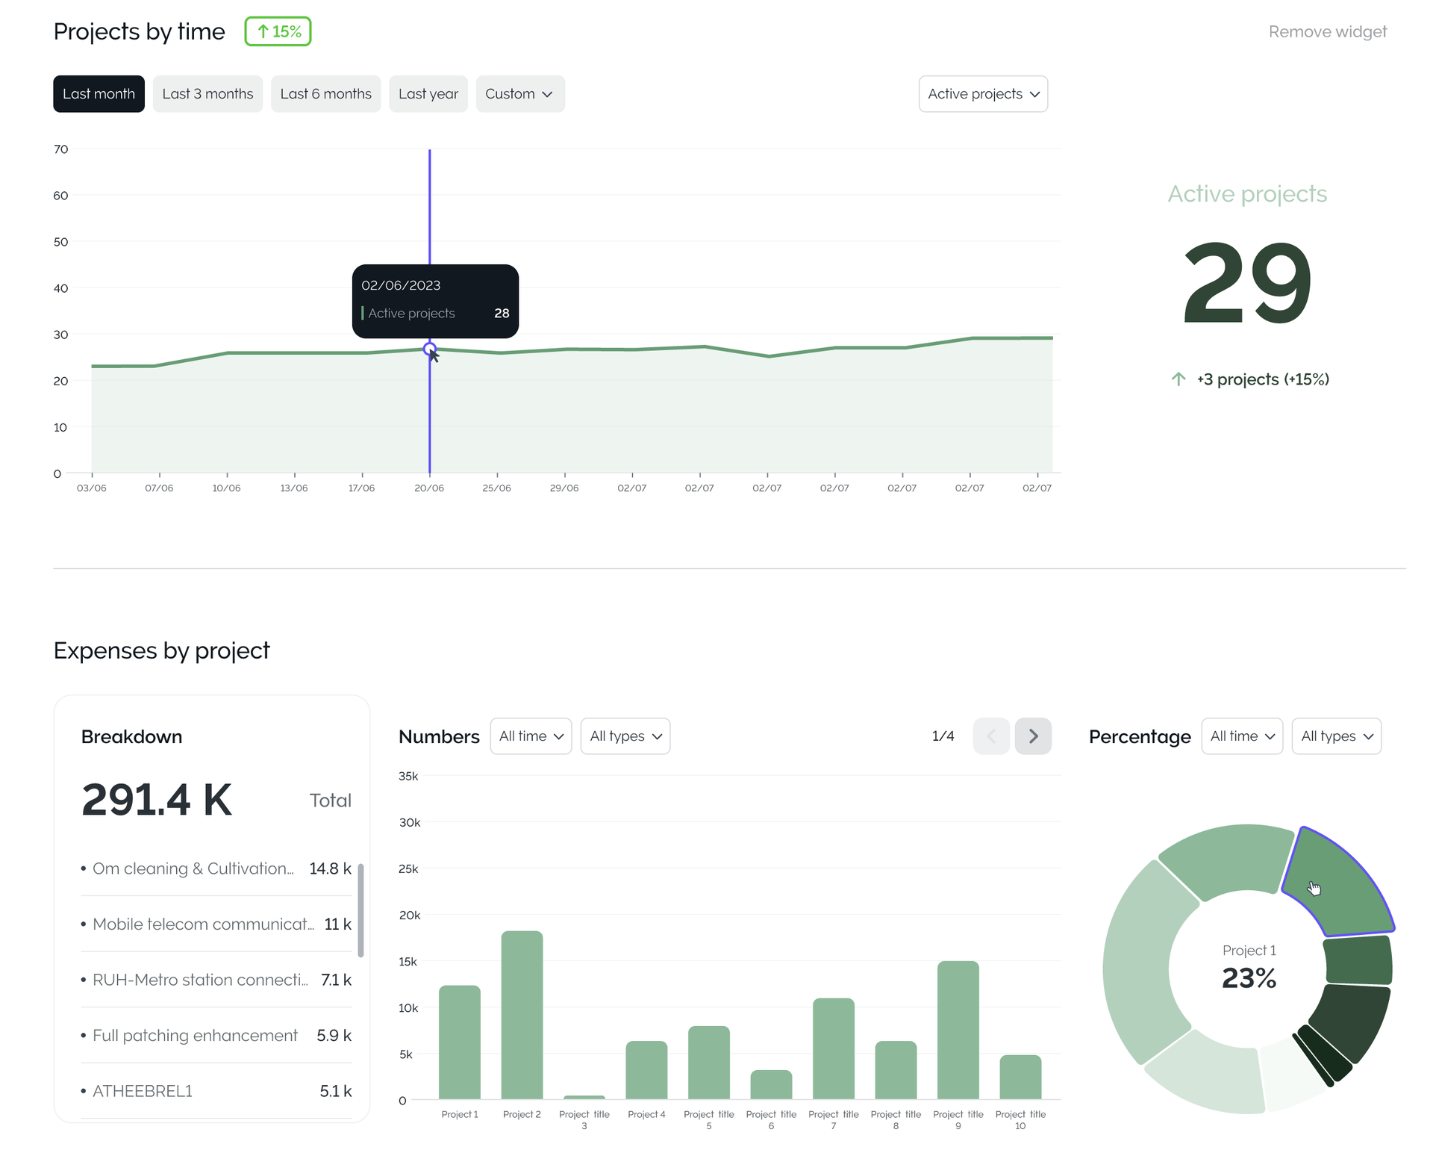Select Last 6 months range
This screenshot has width=1433, height=1150.
325,94
